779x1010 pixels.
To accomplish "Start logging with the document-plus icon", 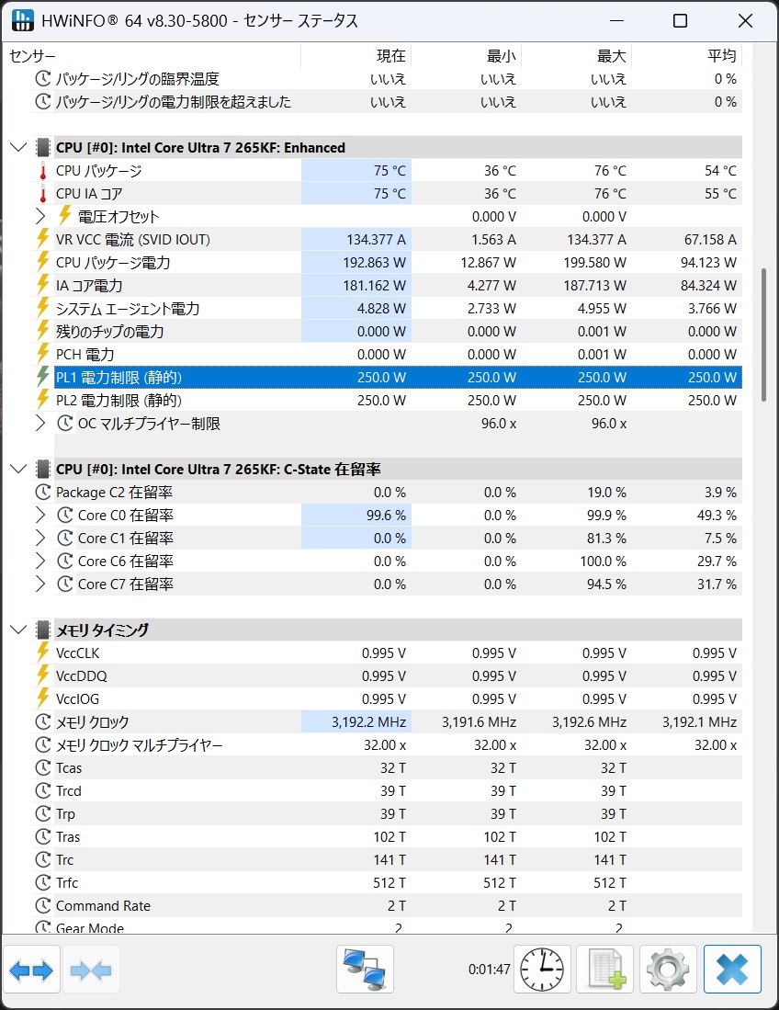I will click(605, 970).
